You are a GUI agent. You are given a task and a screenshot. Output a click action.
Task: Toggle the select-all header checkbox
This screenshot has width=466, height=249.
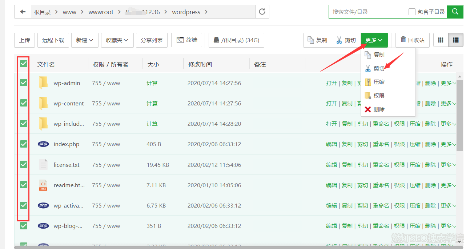[24, 64]
